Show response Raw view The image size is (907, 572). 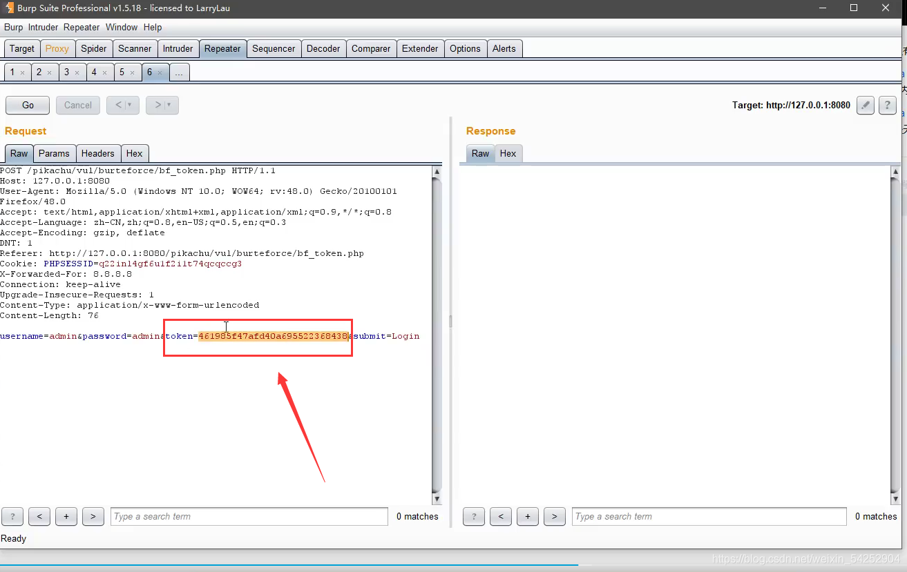click(481, 154)
